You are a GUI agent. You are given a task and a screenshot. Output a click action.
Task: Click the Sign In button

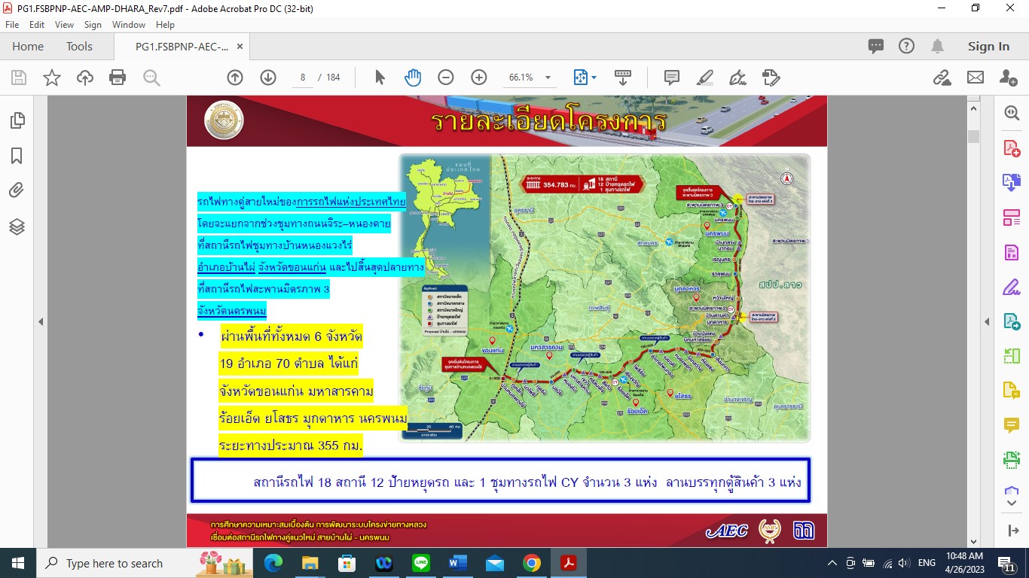coord(988,47)
